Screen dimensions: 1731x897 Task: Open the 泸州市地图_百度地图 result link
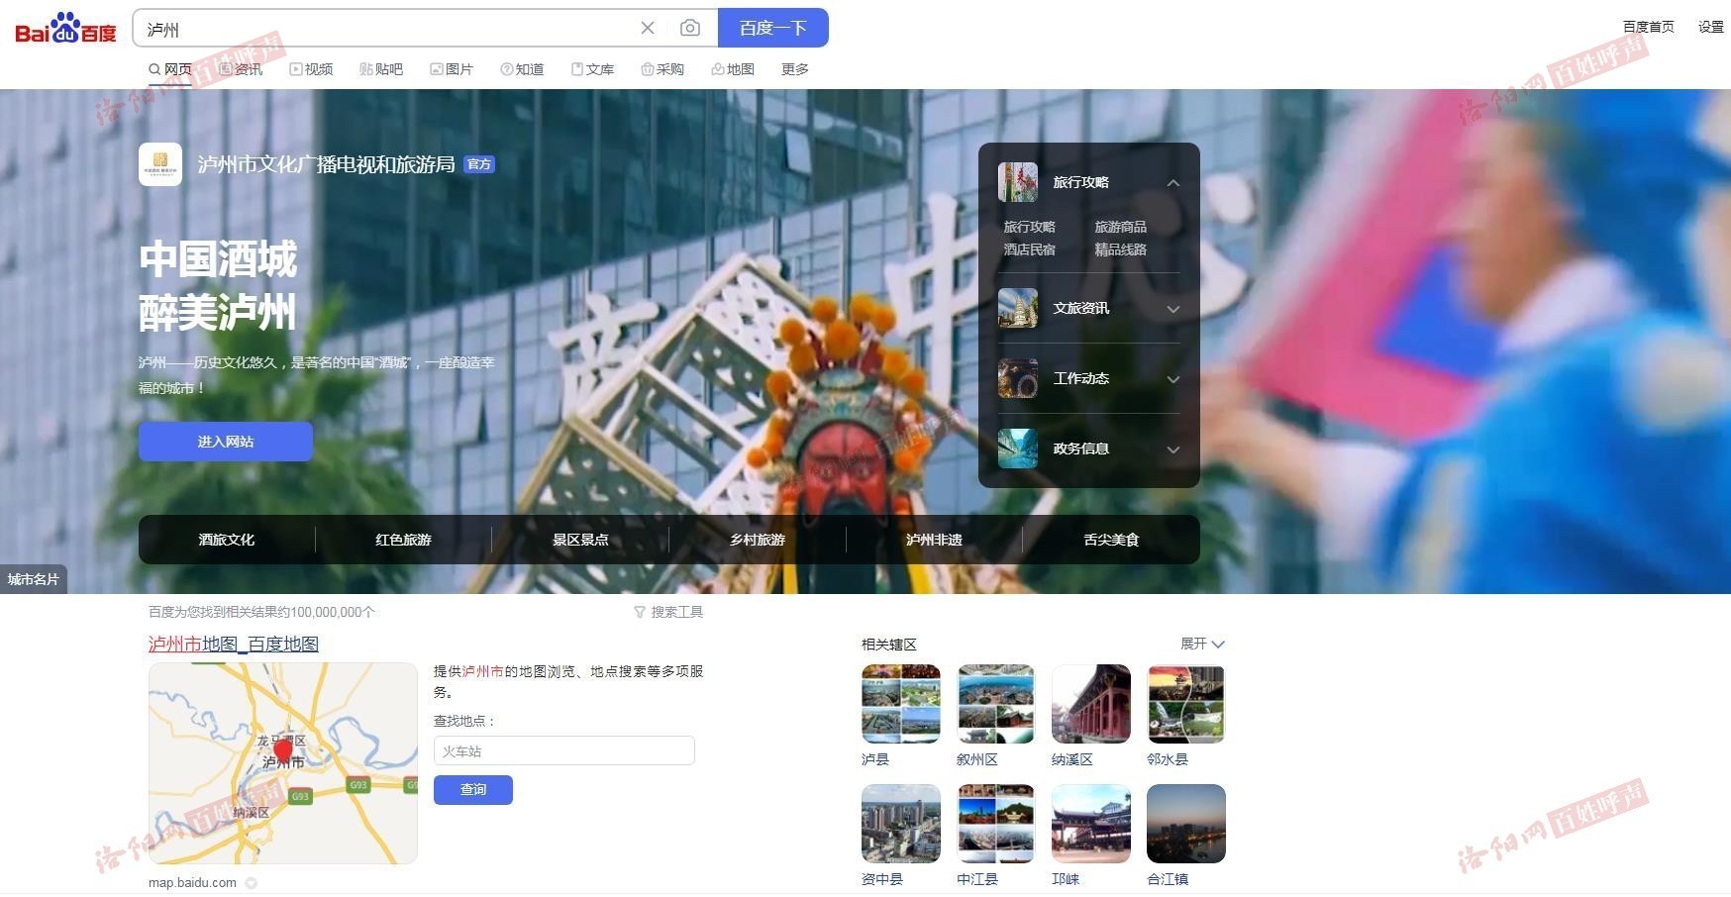coord(234,645)
